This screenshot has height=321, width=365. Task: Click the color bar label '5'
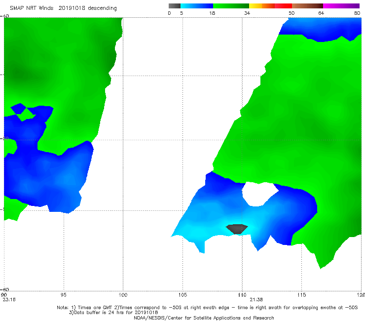tap(182, 13)
